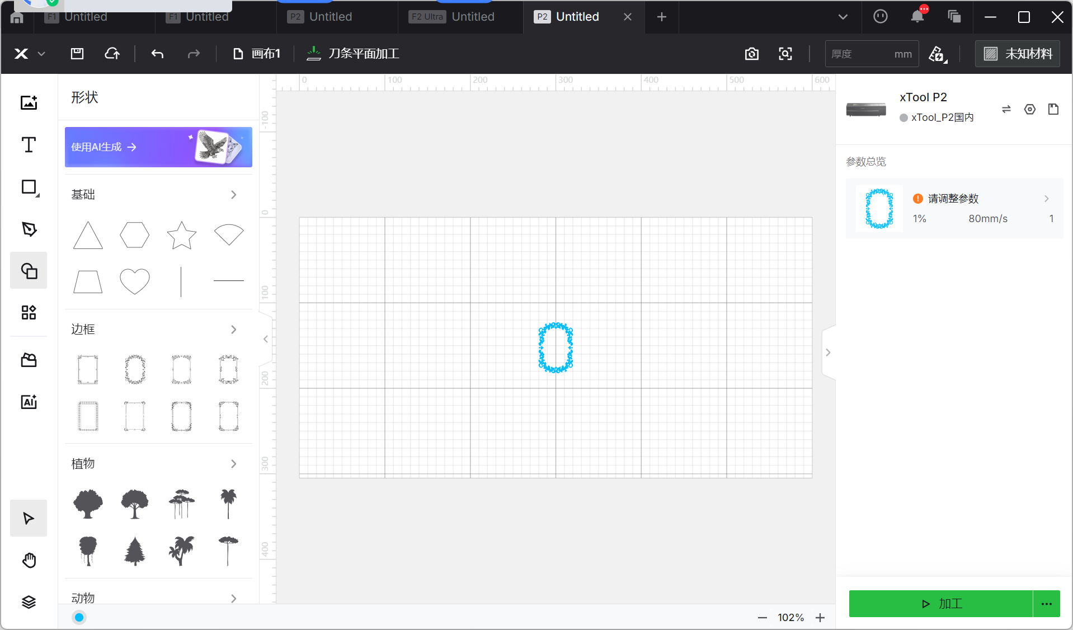Expand the 基础 shapes category
The height and width of the screenshot is (630, 1073).
pos(233,195)
